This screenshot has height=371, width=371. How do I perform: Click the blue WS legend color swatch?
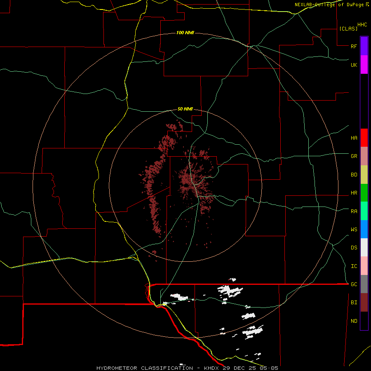[364, 229]
